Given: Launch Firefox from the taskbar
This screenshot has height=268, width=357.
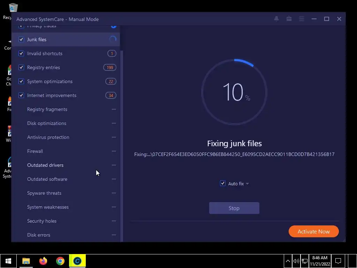Looking at the screenshot, I should point(43,261).
